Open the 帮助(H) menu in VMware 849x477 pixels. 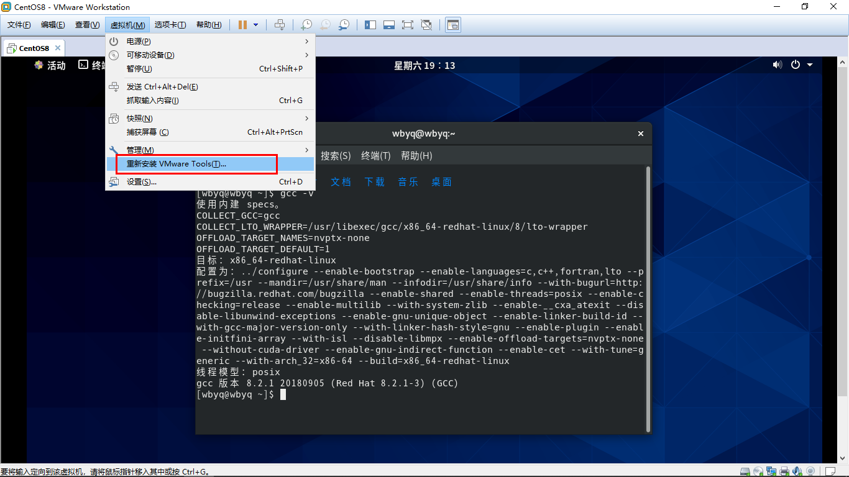pos(209,25)
